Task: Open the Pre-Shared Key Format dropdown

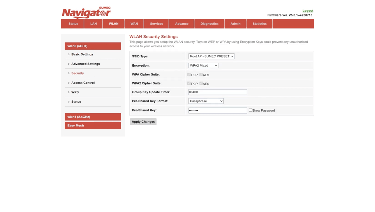Action: (x=206, y=101)
